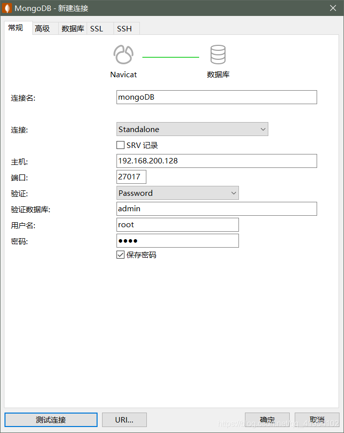Focus the 连接名 field containing mongoDB
The width and height of the screenshot is (344, 433).
coord(217,97)
